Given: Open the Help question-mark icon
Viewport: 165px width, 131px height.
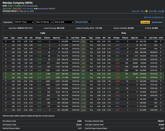Looking at the screenshot, I should (163, 11).
